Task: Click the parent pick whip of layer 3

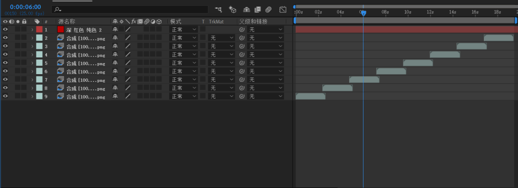Action: click(x=242, y=46)
